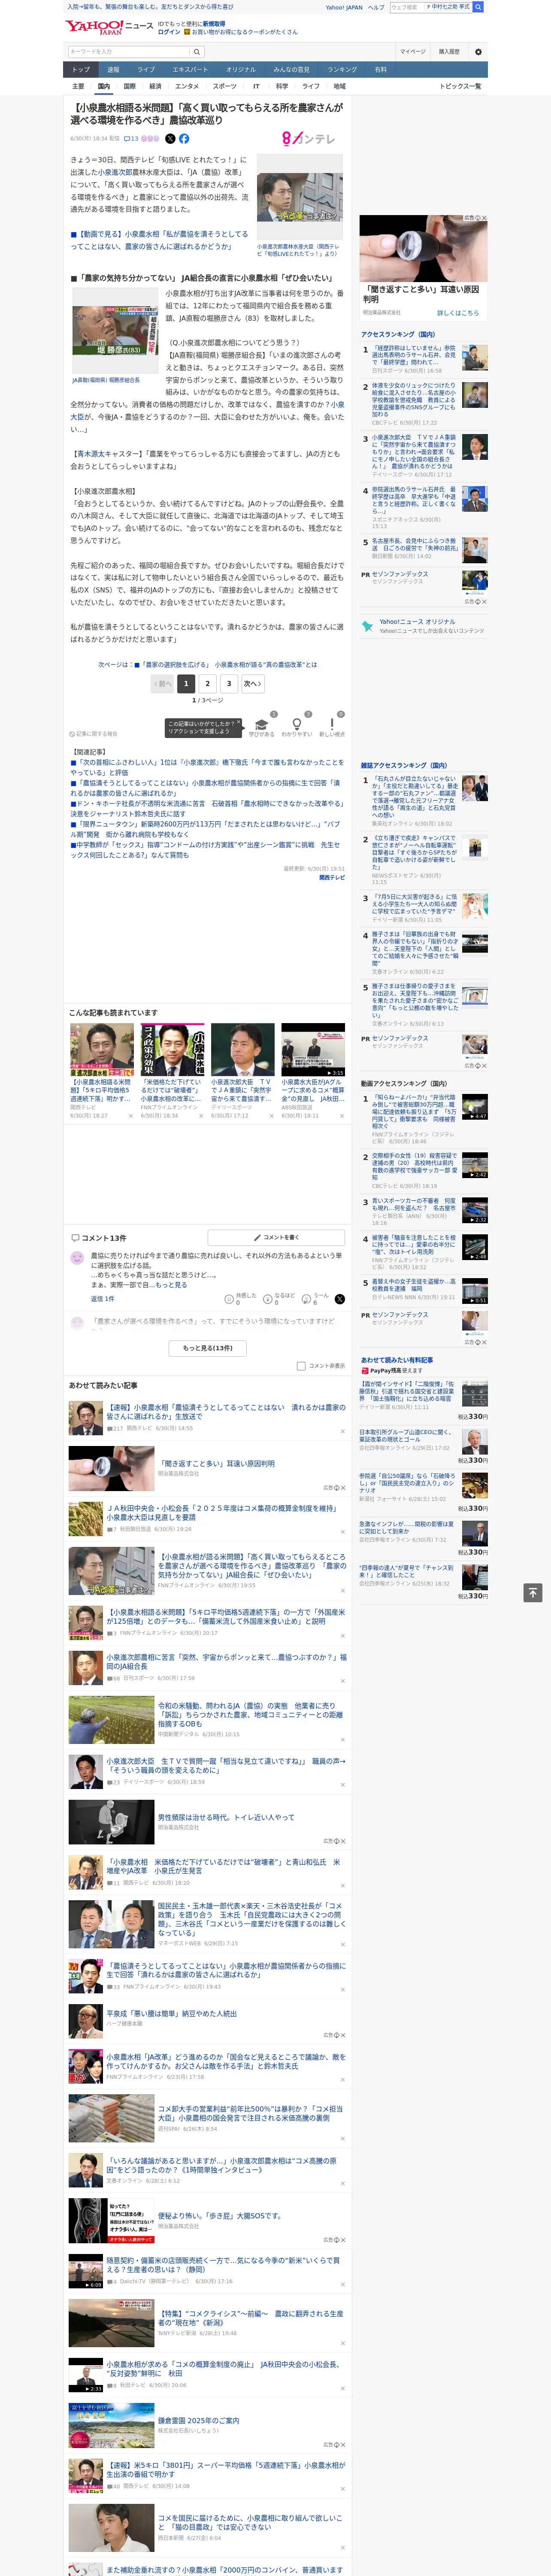Screen dimensions: 551x2576
Task: Click the scroll-to-top arrow button
Action: coord(533,1593)
